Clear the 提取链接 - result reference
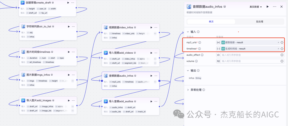Image resolution: width=288 pixels, height=126 pixels. click(278, 42)
